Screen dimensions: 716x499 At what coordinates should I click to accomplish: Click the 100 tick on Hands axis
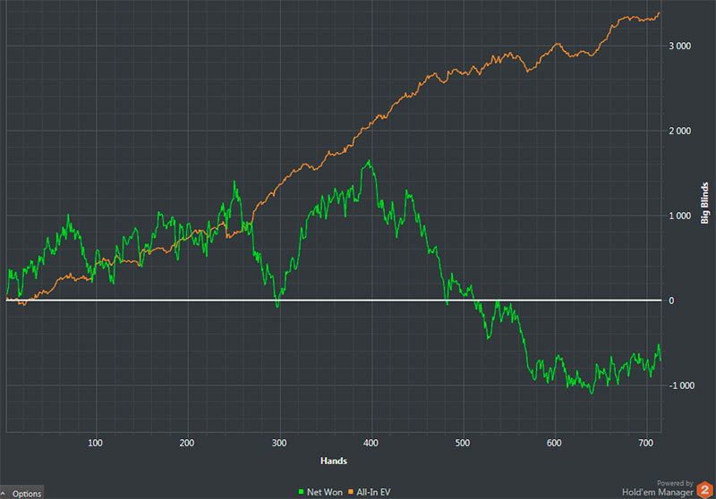96,444
